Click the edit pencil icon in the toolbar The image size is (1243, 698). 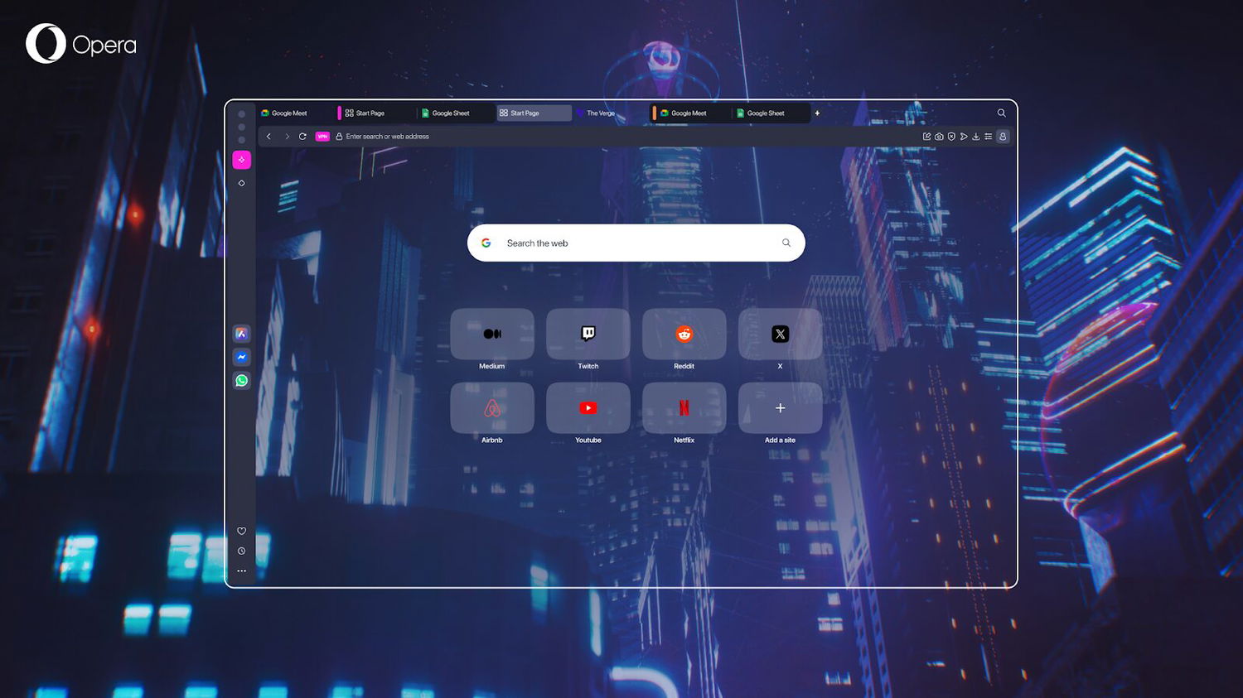pyautogui.click(x=926, y=137)
